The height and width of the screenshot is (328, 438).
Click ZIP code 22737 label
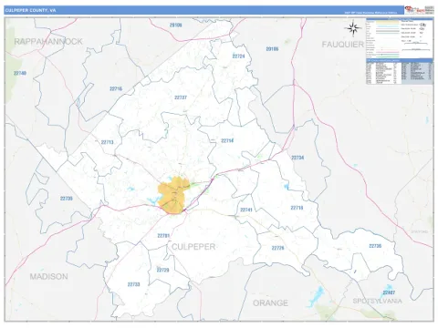[x=181, y=97]
